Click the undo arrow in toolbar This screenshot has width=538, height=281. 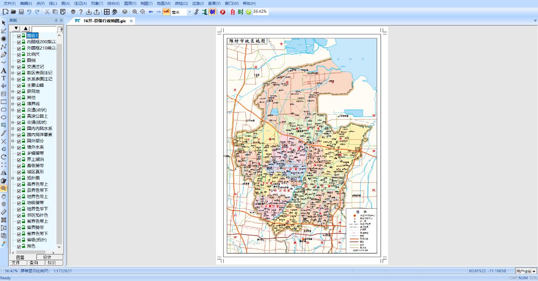(x=29, y=12)
